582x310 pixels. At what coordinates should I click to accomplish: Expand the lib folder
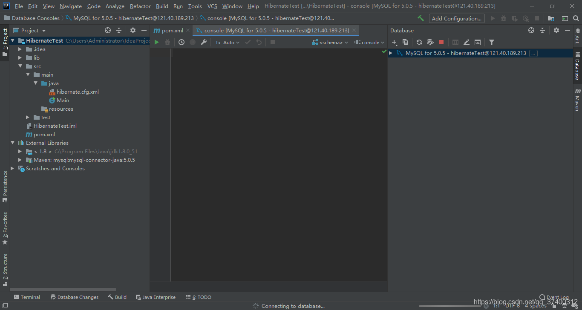20,57
